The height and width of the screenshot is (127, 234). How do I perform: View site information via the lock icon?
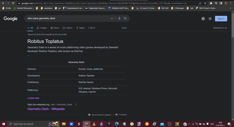(19, 3)
